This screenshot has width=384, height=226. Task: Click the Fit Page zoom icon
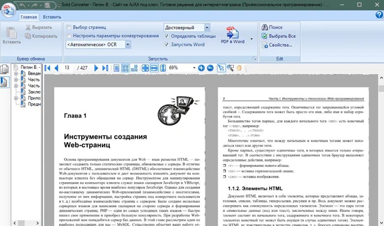[145, 68]
